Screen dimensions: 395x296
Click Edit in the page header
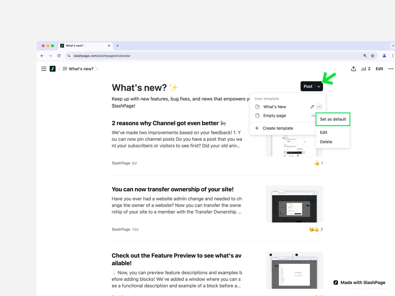[x=380, y=69]
